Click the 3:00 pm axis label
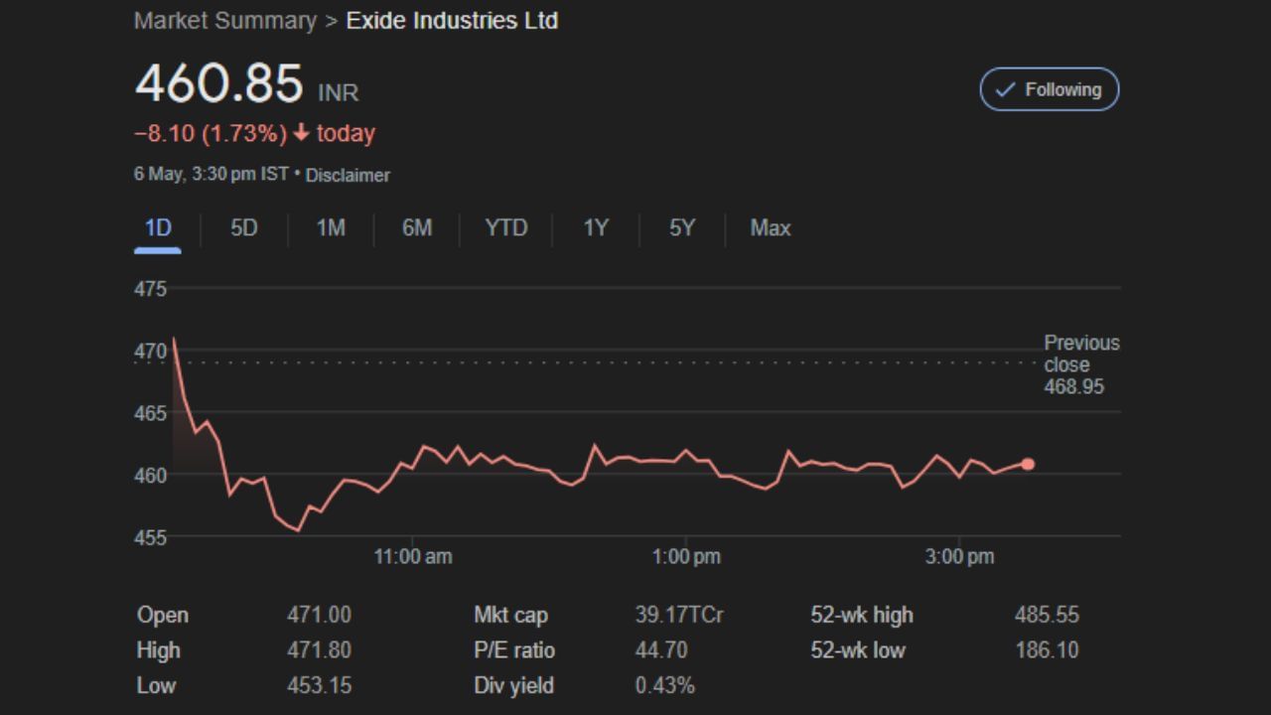Viewport: 1271px width, 715px height. pos(959,557)
